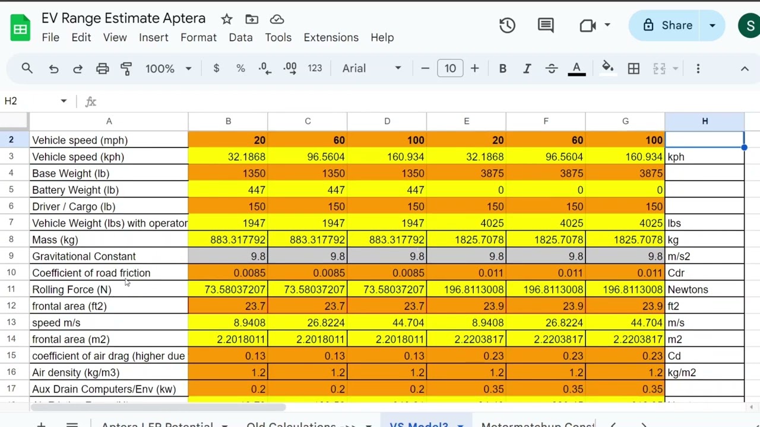Open the Name box dropdown arrow

(64, 101)
